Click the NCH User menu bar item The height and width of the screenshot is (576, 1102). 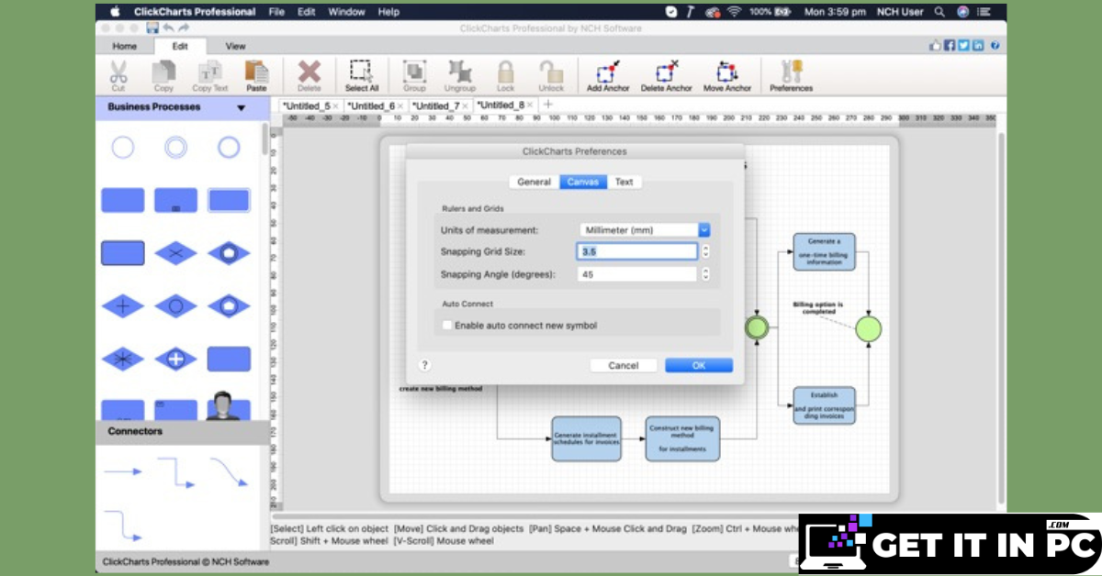pyautogui.click(x=900, y=12)
